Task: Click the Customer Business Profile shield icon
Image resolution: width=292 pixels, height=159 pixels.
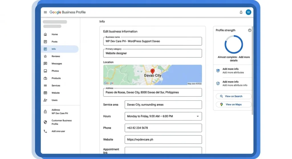Action: pyautogui.click(x=45, y=122)
